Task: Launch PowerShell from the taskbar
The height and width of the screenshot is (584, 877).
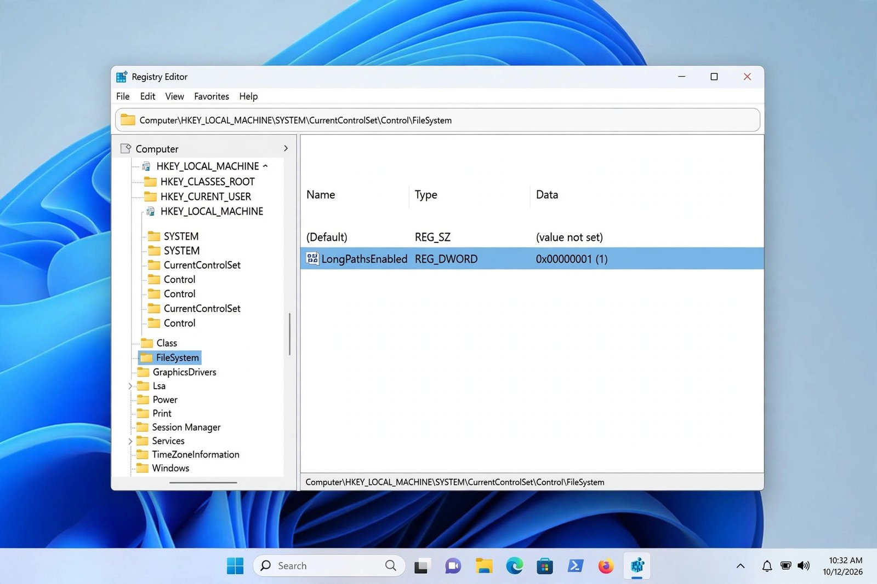Action: pyautogui.click(x=575, y=565)
